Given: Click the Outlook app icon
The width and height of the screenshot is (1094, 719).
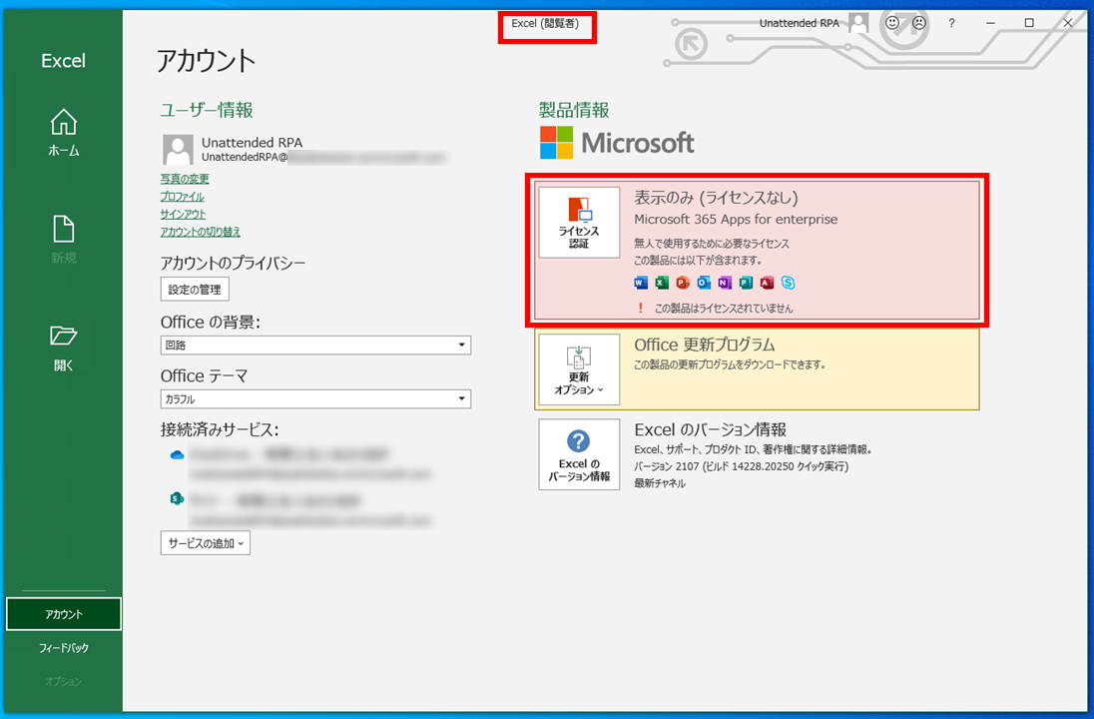Looking at the screenshot, I should 704,283.
